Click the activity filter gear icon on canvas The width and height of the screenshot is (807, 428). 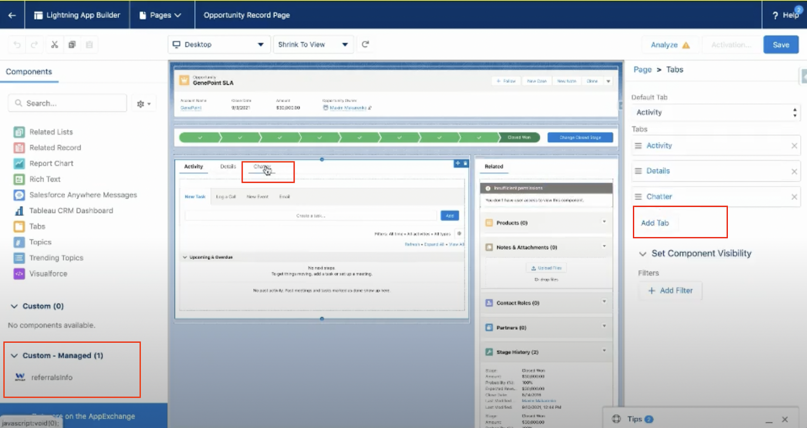click(459, 234)
